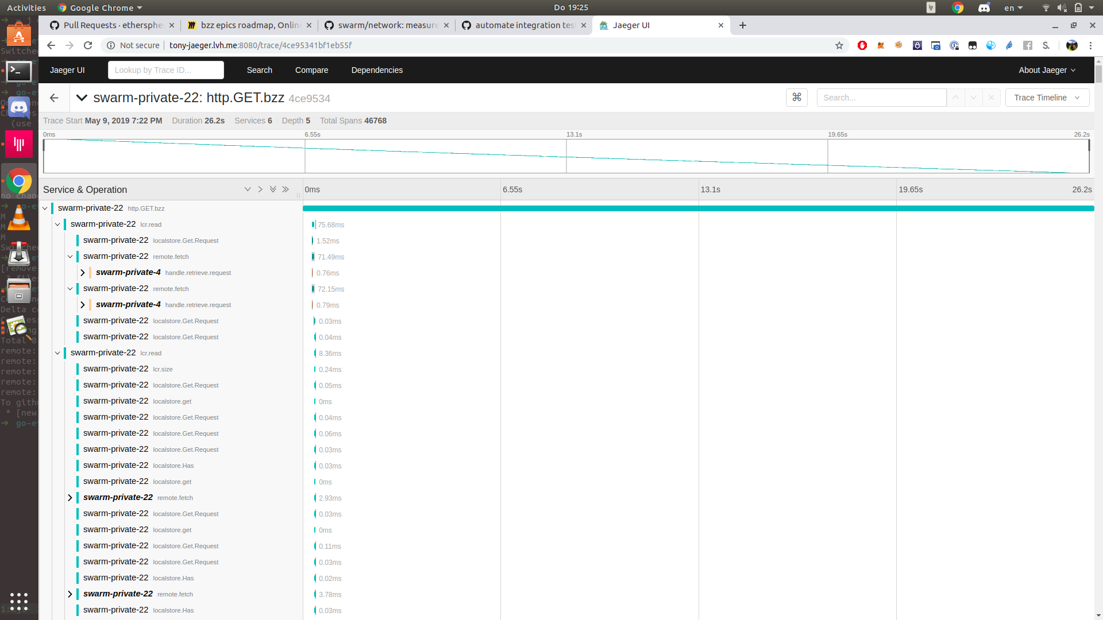
Task: Open the Trace Timeline view dropdown
Action: 1047,98
